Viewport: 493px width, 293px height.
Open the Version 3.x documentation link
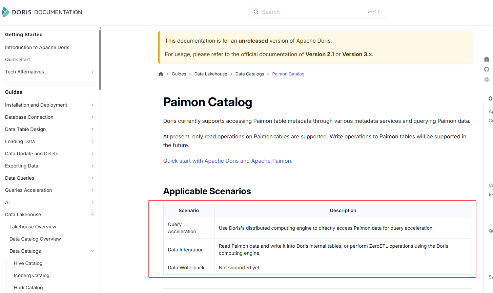point(357,54)
